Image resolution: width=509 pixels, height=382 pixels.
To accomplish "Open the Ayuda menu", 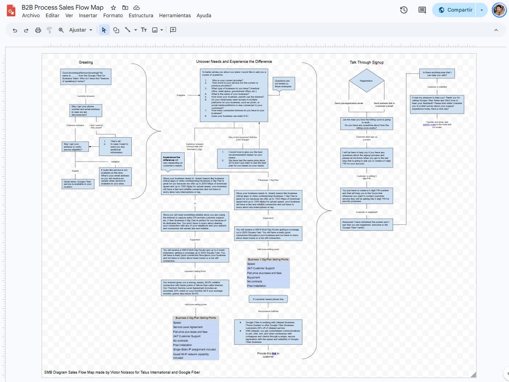I will click(204, 16).
